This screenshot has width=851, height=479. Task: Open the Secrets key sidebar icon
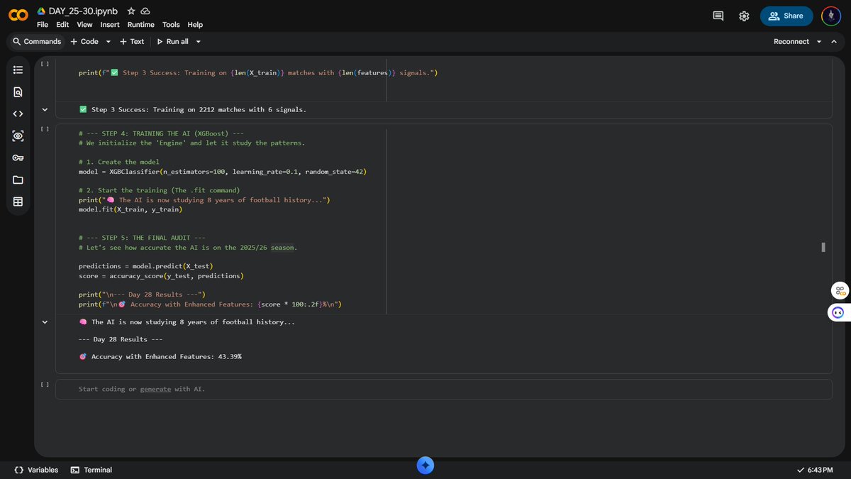18,158
